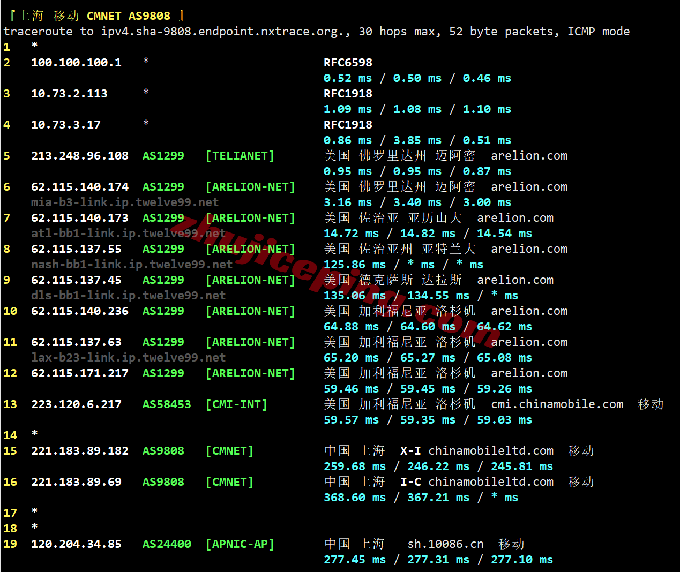Click latency value 368.60 ms

(355, 498)
